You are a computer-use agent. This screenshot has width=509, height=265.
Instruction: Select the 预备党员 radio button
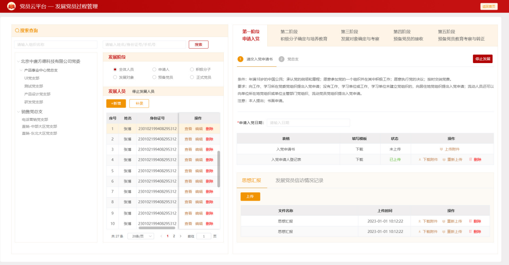(x=154, y=77)
